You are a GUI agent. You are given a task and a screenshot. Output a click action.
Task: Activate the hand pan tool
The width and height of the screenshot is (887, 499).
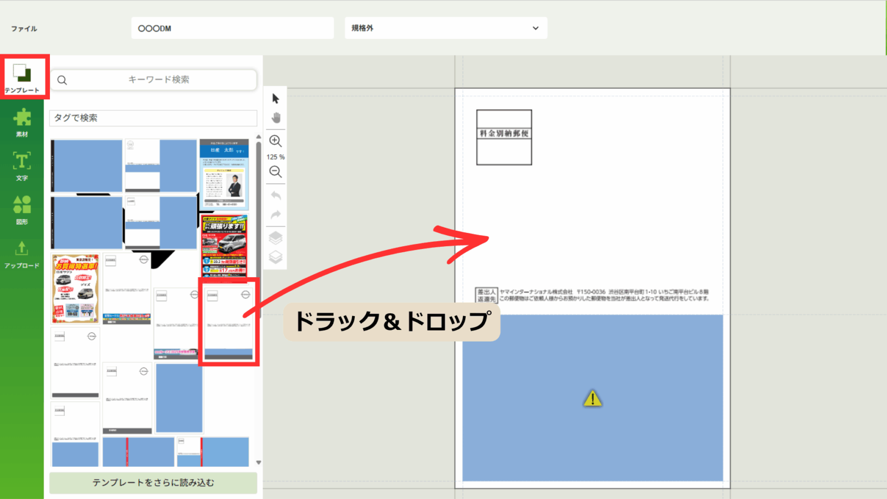276,118
